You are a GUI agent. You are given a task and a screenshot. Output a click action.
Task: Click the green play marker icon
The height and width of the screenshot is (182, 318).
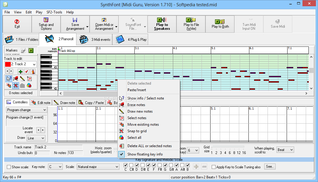click(x=31, y=50)
